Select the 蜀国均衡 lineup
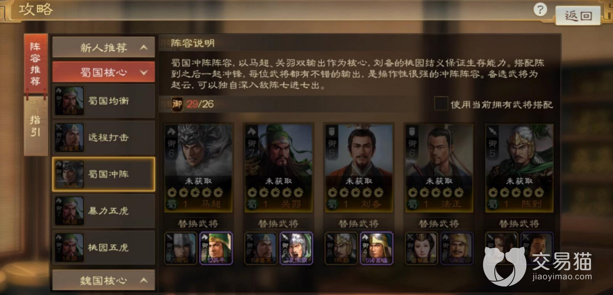613x295 pixels. point(104,101)
